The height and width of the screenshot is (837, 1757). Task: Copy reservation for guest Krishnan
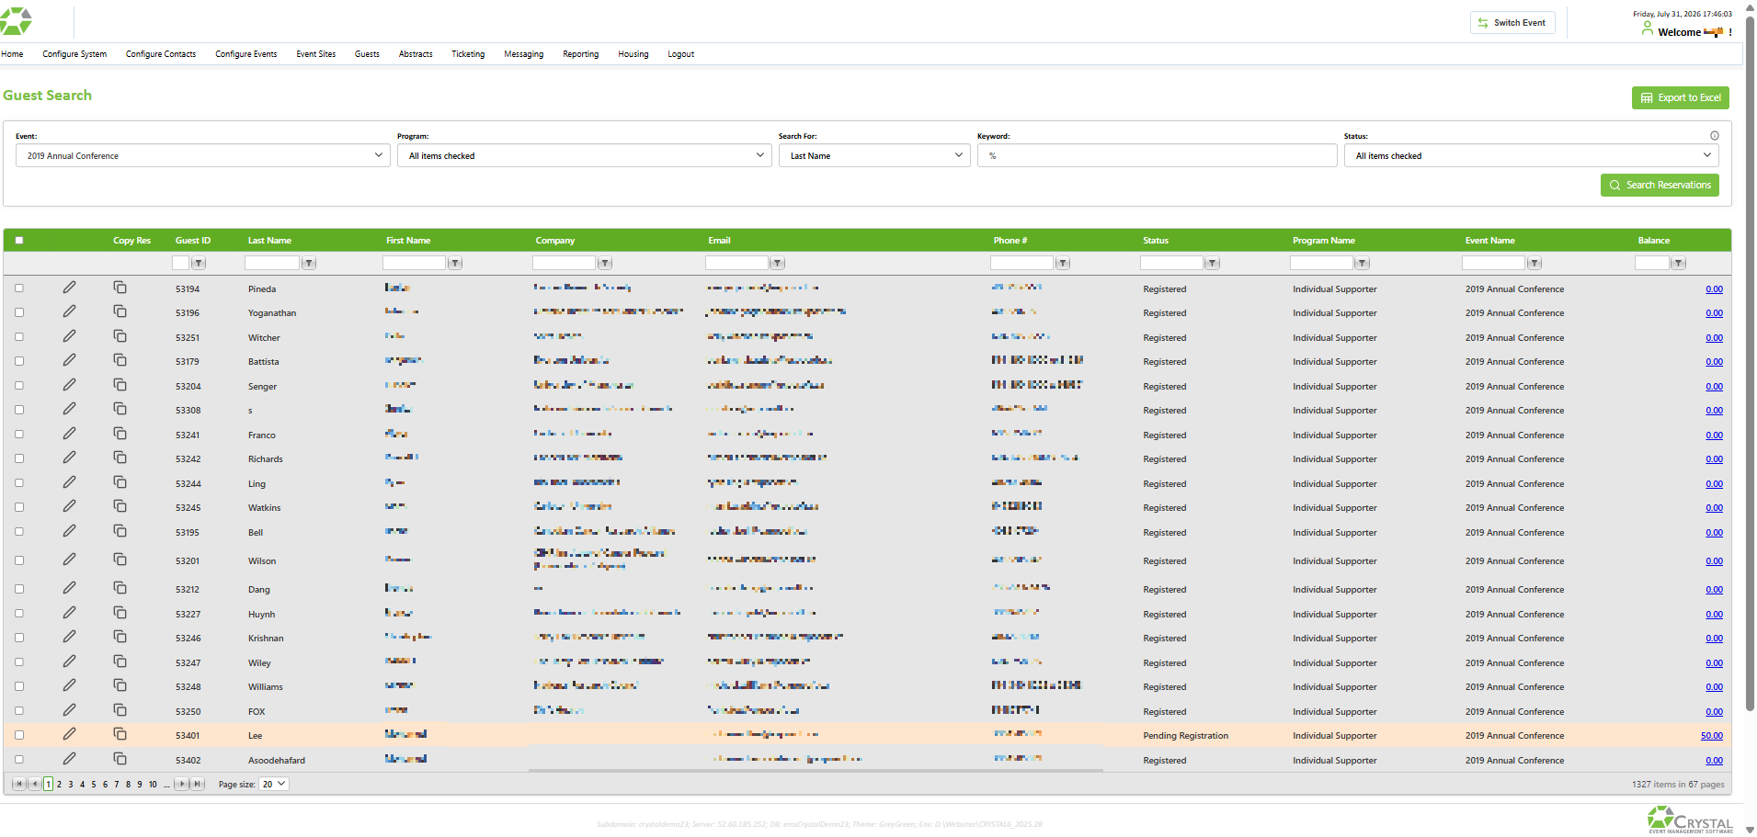click(x=120, y=637)
